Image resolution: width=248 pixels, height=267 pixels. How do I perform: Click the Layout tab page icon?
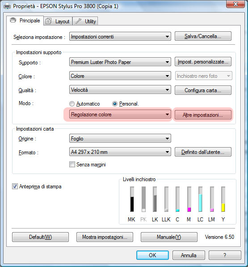tap(48, 21)
